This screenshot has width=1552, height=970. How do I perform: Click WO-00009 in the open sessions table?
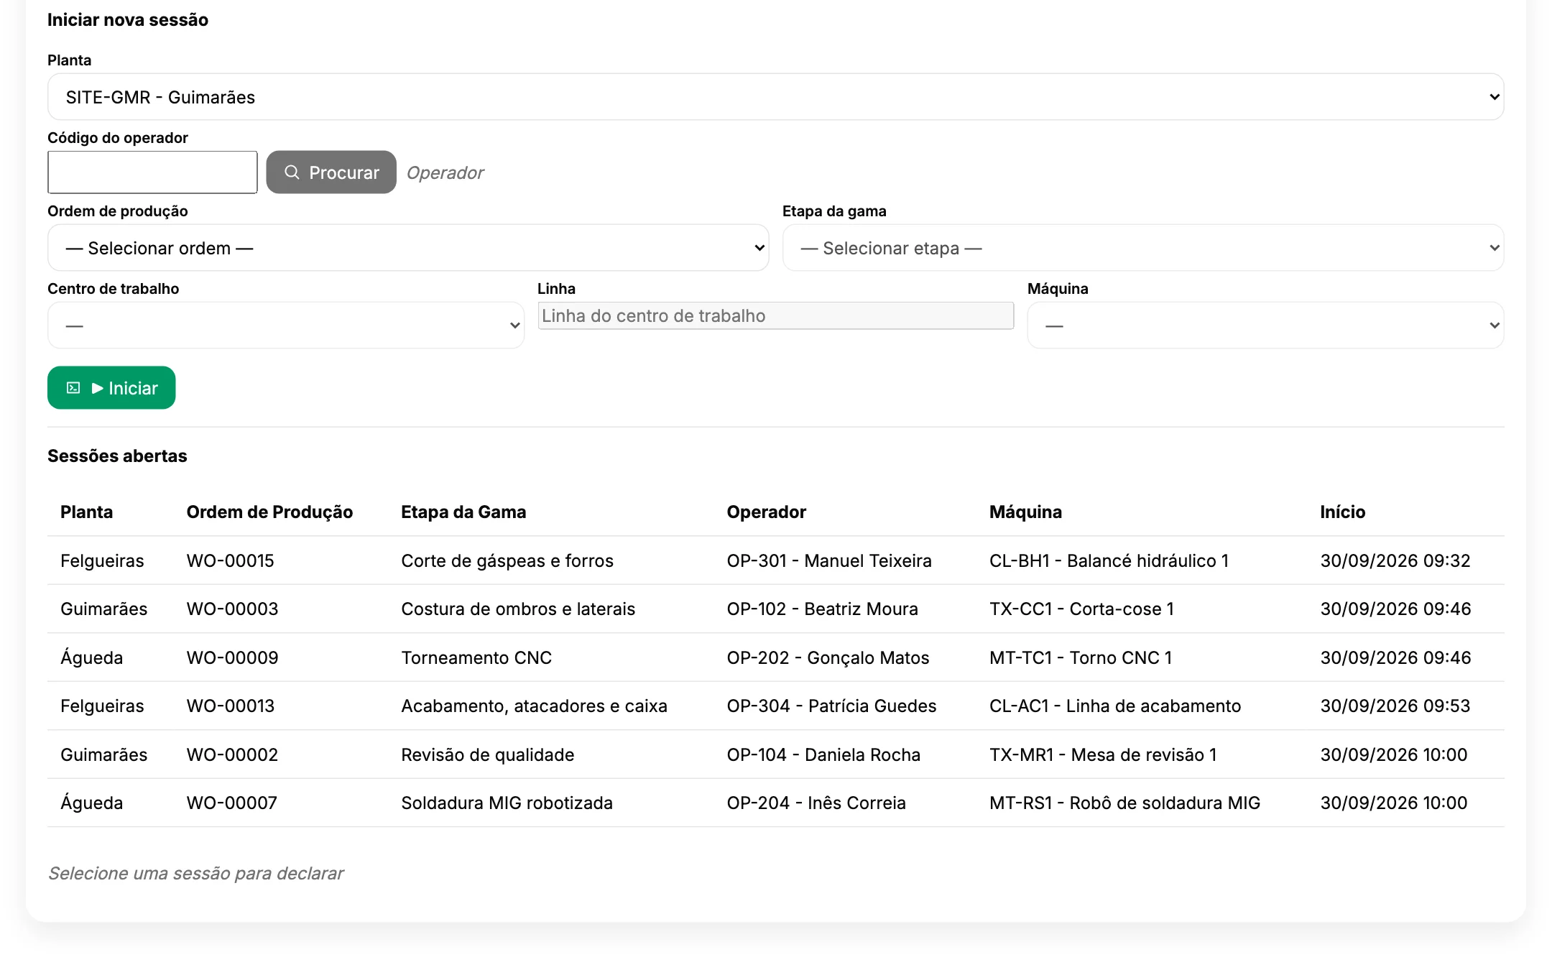point(232,657)
